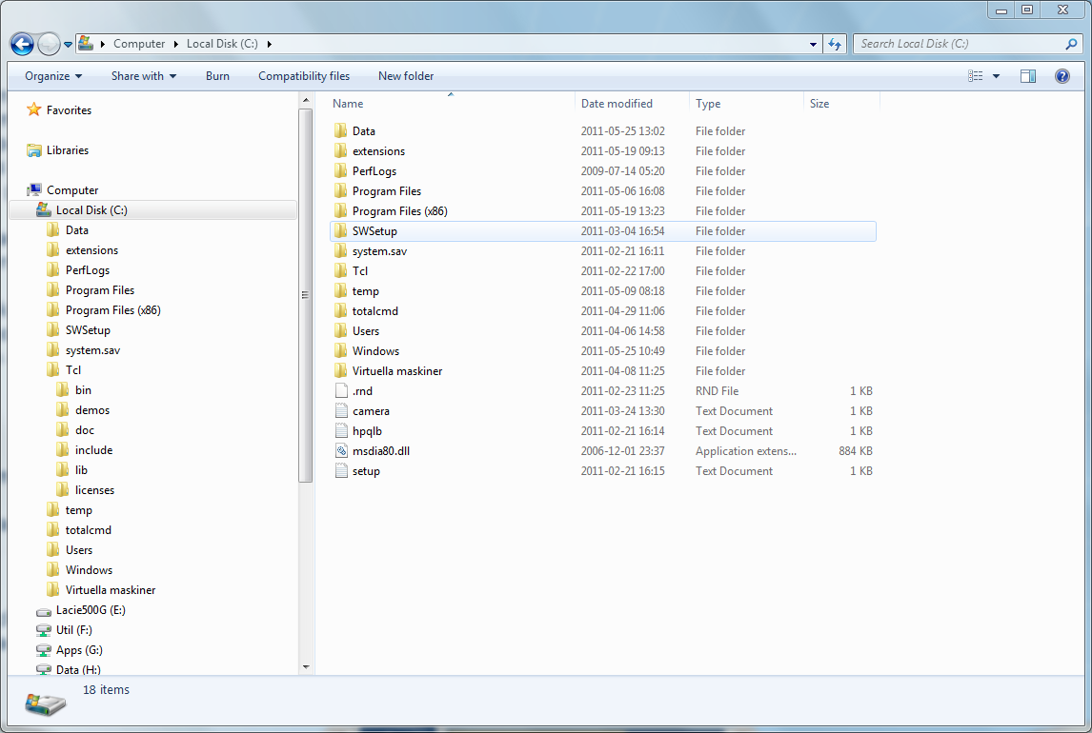
Task: Click the Compatibility files button
Action: (x=304, y=76)
